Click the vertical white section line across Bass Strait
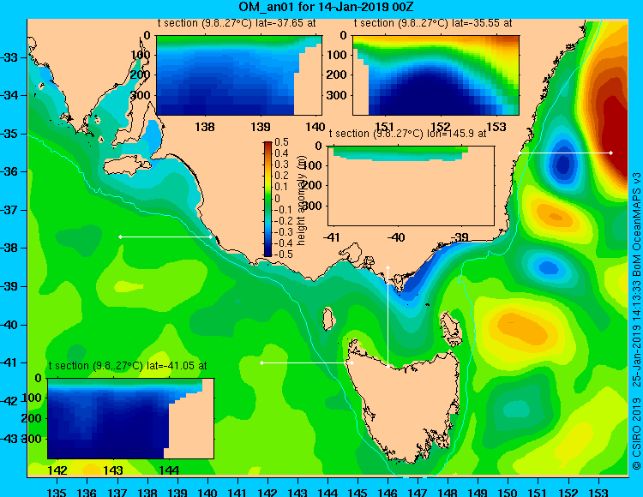Viewport: 643px width, 497px height. tap(388, 317)
